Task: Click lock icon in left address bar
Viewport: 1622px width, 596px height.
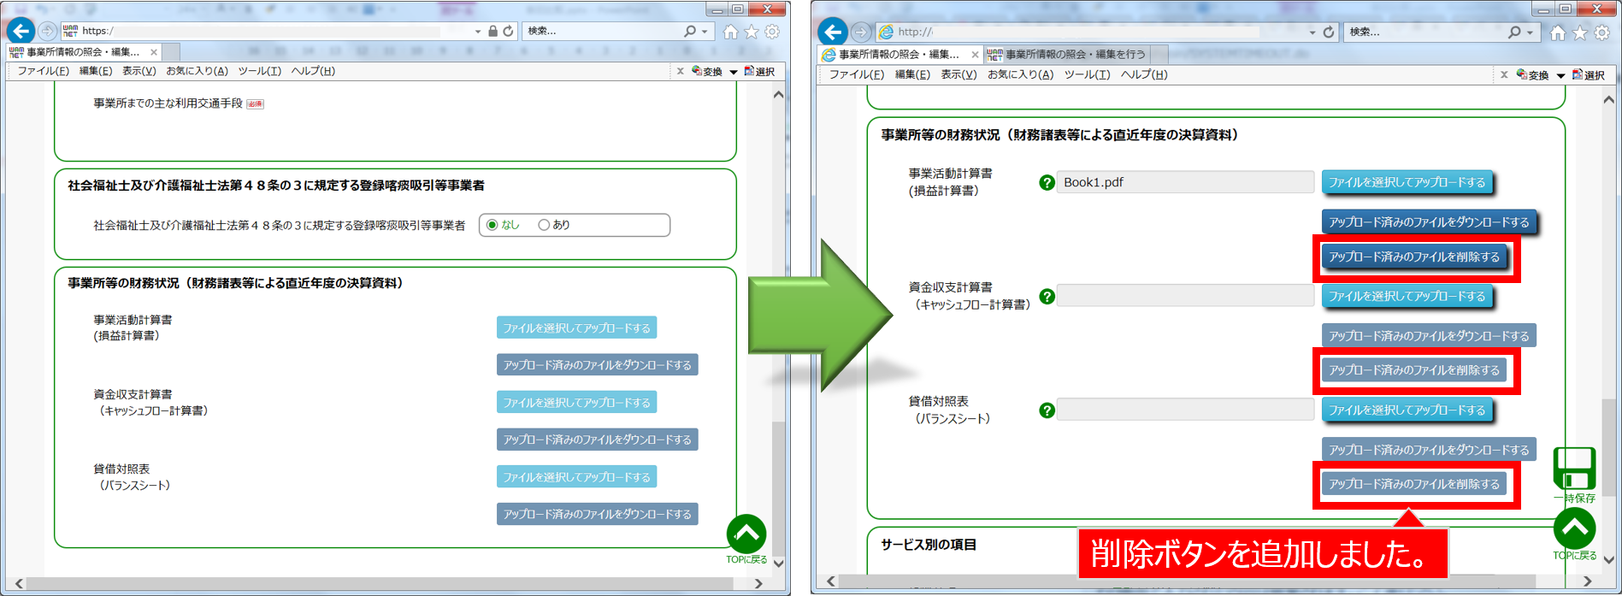Action: click(x=493, y=31)
